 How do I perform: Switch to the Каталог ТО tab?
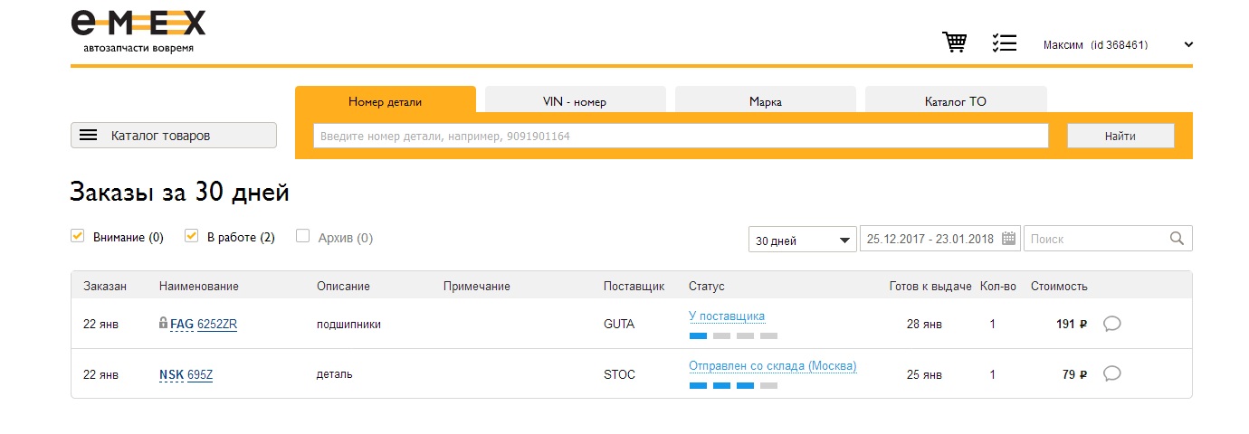click(955, 101)
